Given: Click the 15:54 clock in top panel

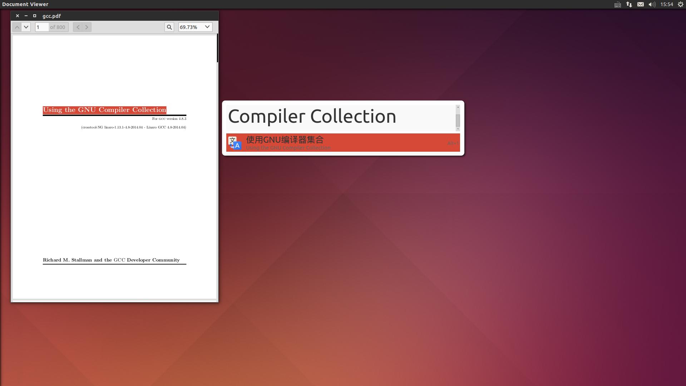Looking at the screenshot, I should [x=667, y=4].
